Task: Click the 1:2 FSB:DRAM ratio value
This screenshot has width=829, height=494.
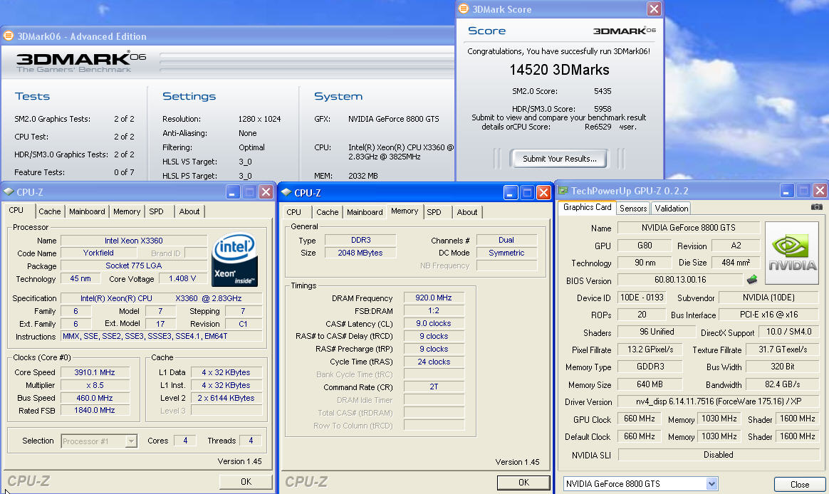Action: click(x=434, y=310)
